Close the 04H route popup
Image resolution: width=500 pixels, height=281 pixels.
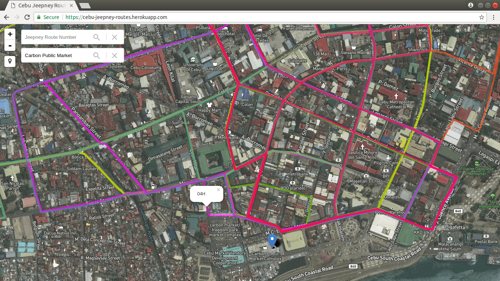pyautogui.click(x=219, y=190)
